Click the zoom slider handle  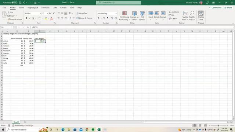218,125
